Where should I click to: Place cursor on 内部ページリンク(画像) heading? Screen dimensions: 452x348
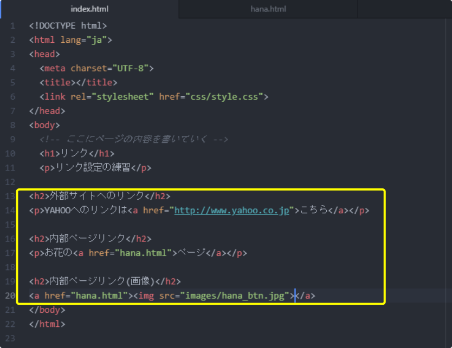(x=102, y=281)
